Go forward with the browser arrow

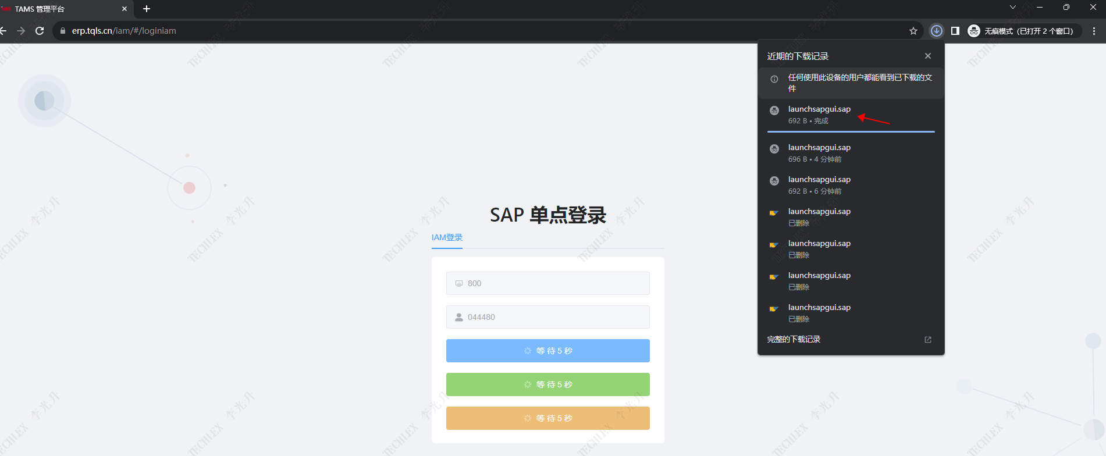pos(21,31)
